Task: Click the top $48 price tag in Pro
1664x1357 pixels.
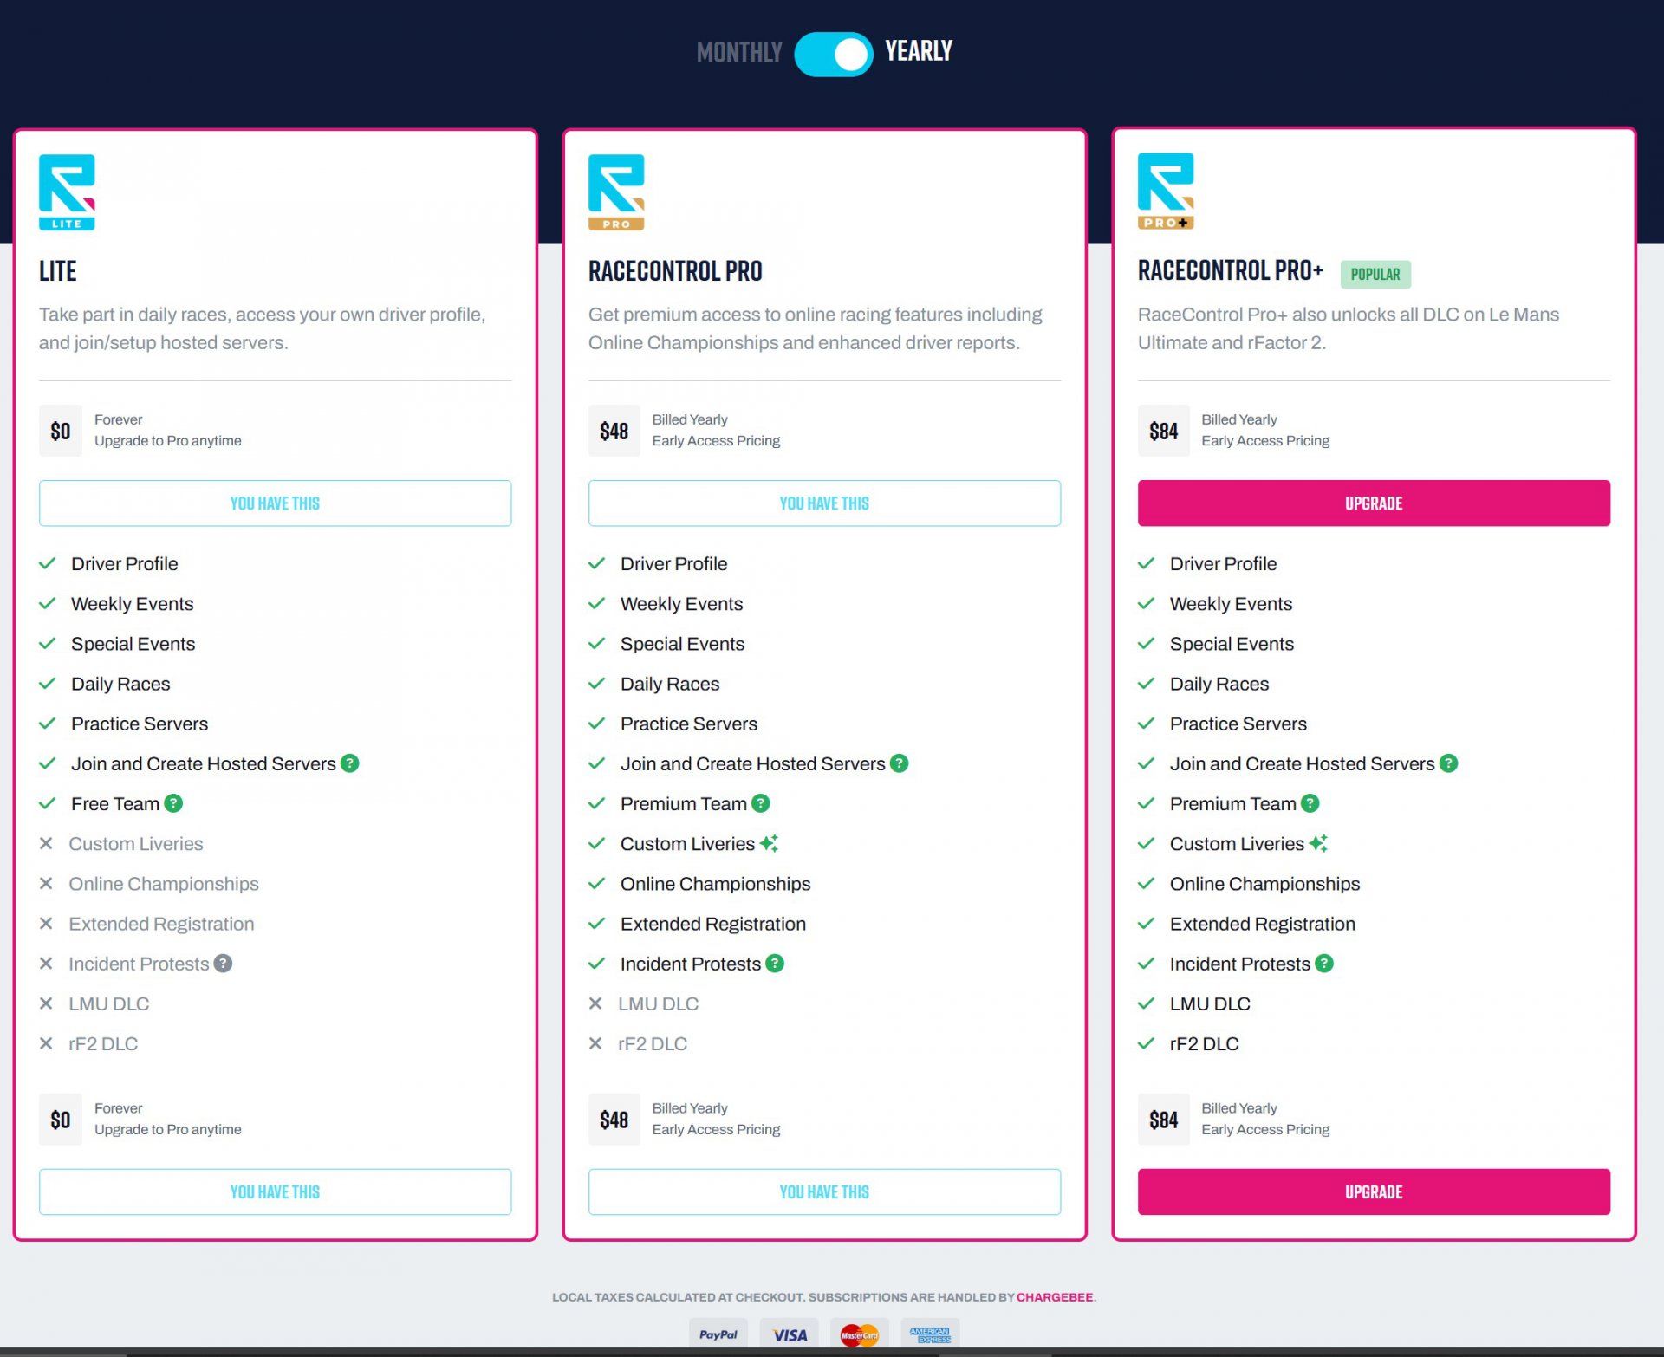Action: pos(614,431)
